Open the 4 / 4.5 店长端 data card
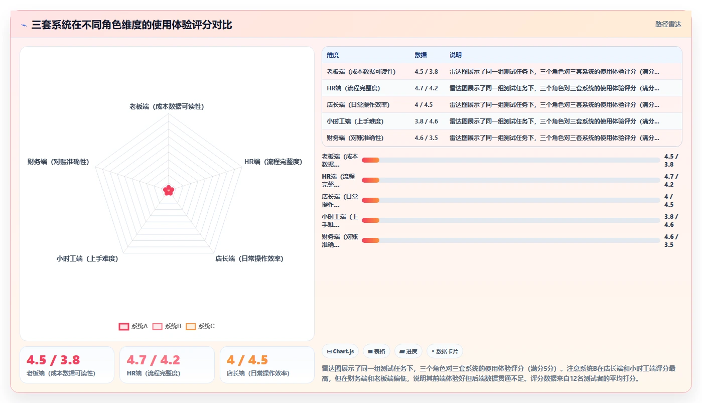Viewport: 702px width, 403px height. click(x=267, y=365)
